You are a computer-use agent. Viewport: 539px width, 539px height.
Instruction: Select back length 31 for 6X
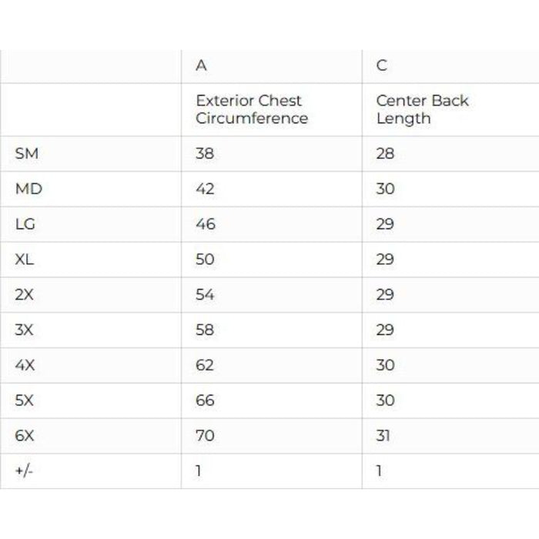pyautogui.click(x=383, y=435)
